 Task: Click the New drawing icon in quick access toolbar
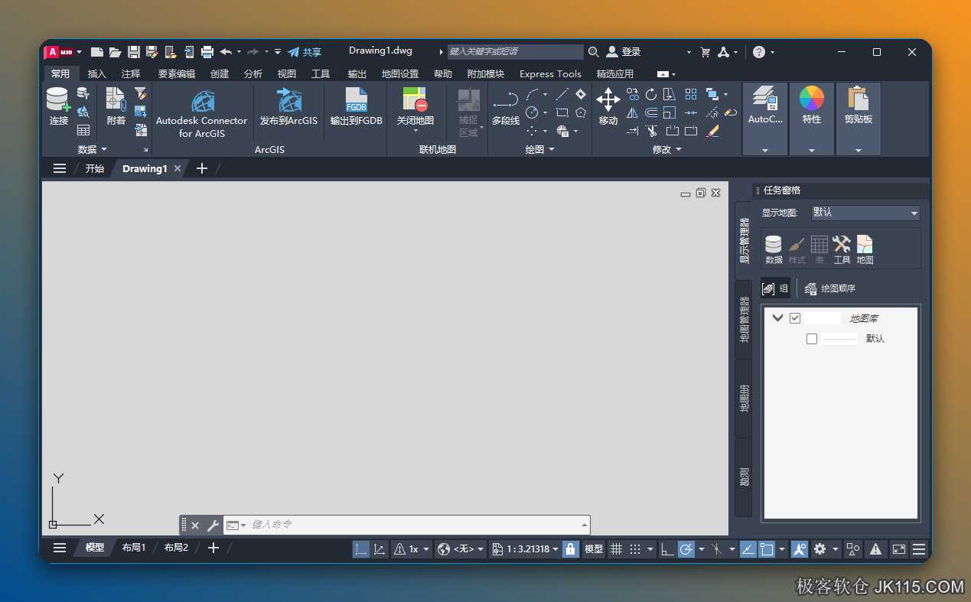(97, 52)
